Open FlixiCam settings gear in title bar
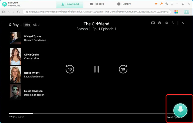 [x=167, y=4]
